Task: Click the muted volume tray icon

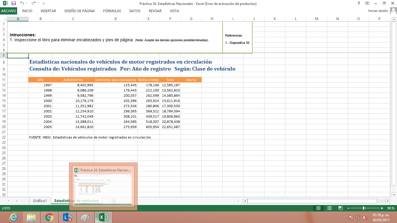Action: click(365, 217)
